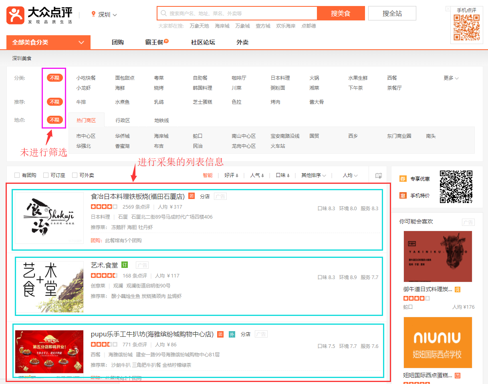488x384 pixels.
Task: Filter recommendations by 水煮鱼
Action: click(x=123, y=102)
